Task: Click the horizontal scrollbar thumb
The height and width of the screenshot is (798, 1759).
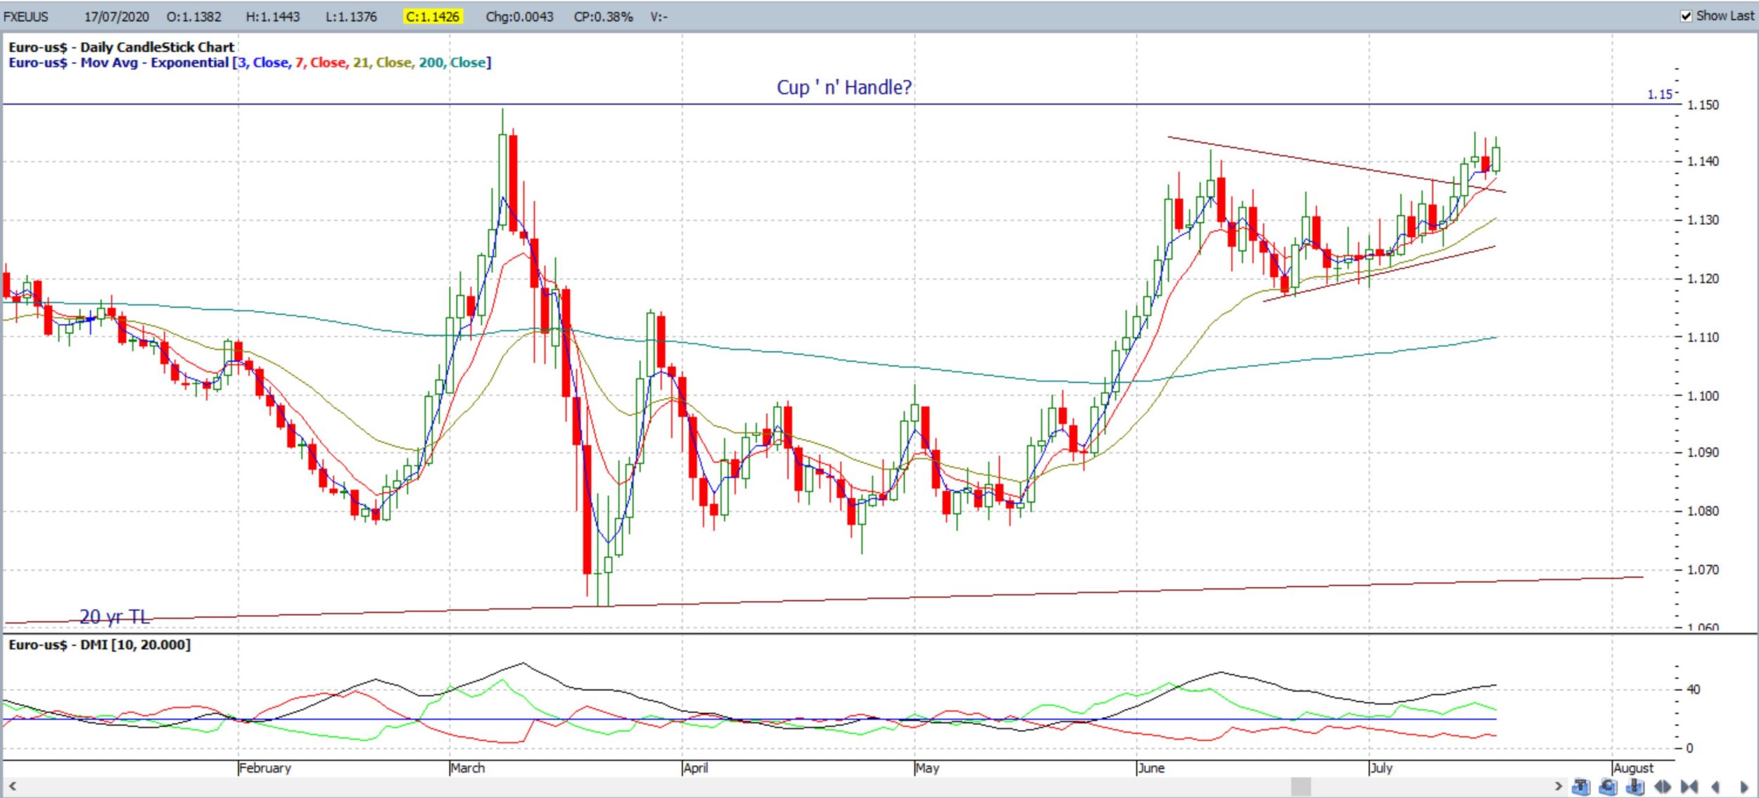Action: click(1301, 786)
